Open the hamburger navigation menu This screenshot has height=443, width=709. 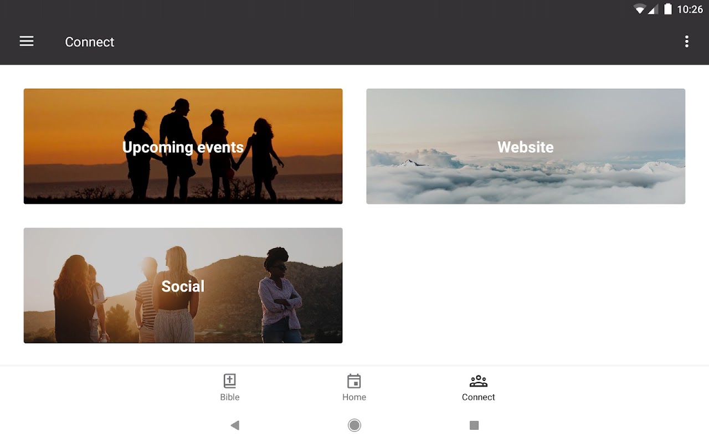[x=27, y=42]
